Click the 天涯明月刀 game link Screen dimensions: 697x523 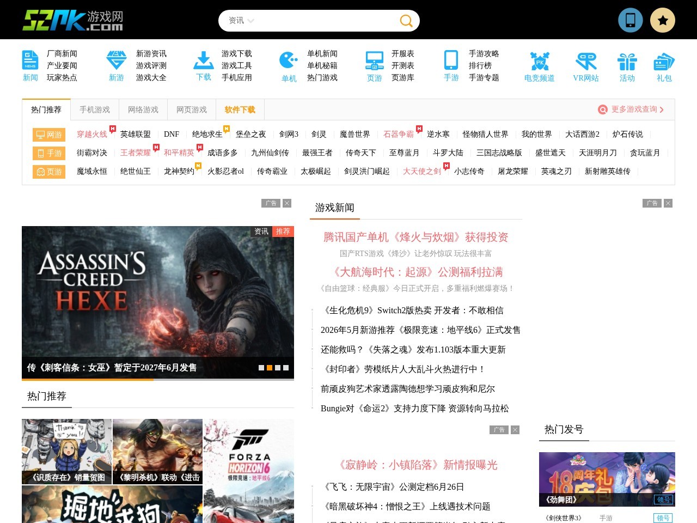coord(598,153)
